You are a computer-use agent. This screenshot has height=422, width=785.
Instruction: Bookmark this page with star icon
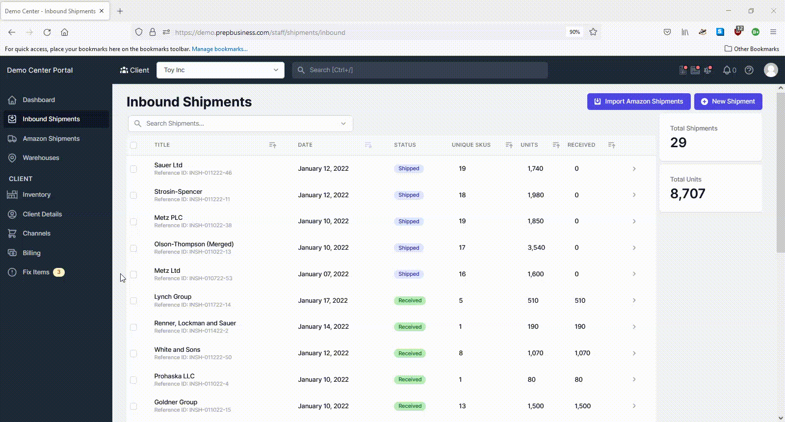(593, 32)
